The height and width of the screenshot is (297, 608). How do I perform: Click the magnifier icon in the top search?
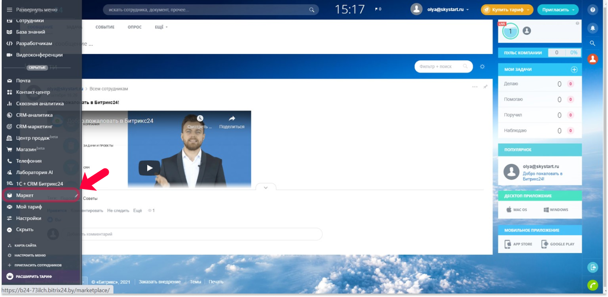pos(312,9)
